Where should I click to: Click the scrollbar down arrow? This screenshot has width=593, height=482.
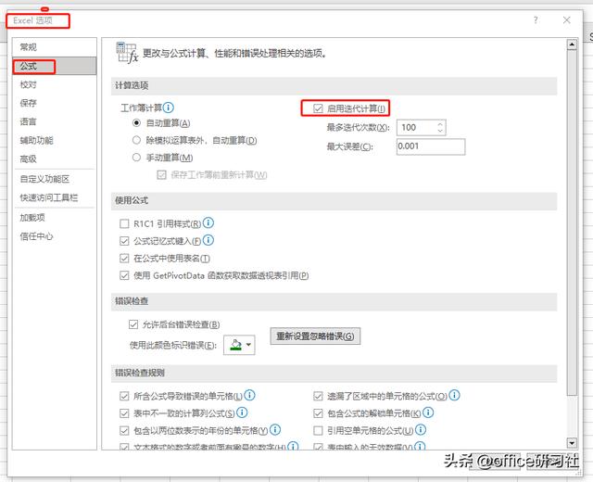(572, 442)
